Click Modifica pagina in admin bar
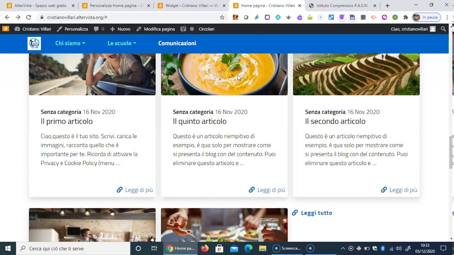 click(x=155, y=29)
